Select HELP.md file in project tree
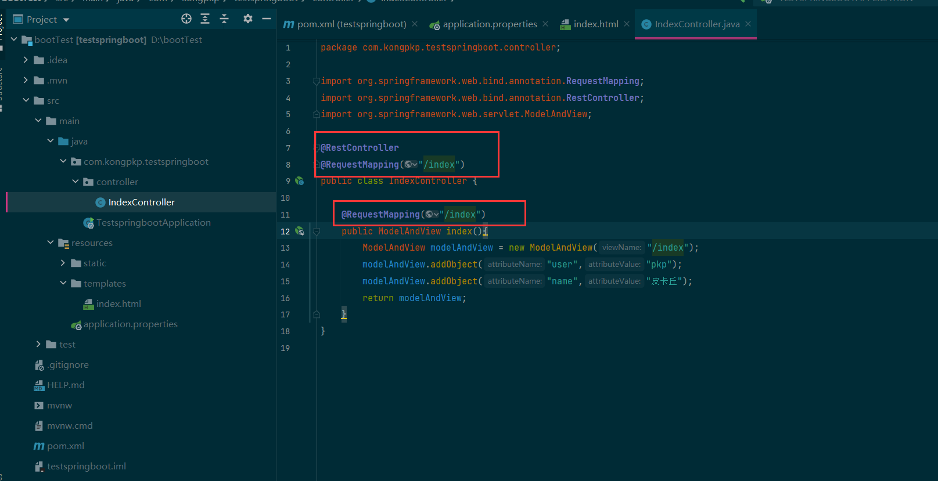Screen dimensions: 938x481 (x=66, y=385)
